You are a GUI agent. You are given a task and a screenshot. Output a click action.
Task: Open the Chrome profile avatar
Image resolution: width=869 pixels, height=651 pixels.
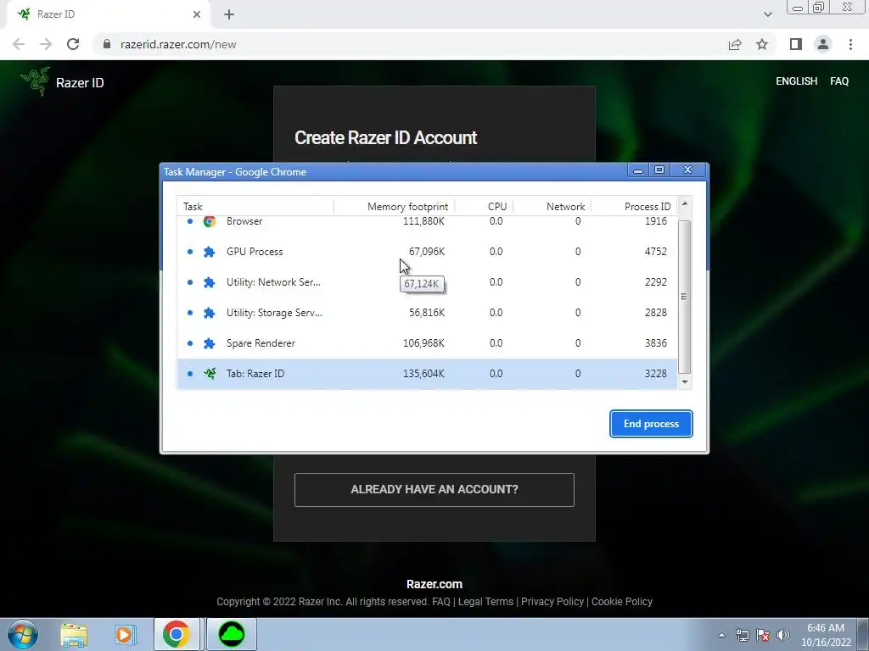[823, 44]
